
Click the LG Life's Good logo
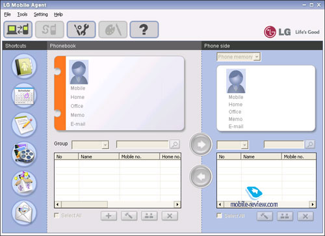[292, 32]
